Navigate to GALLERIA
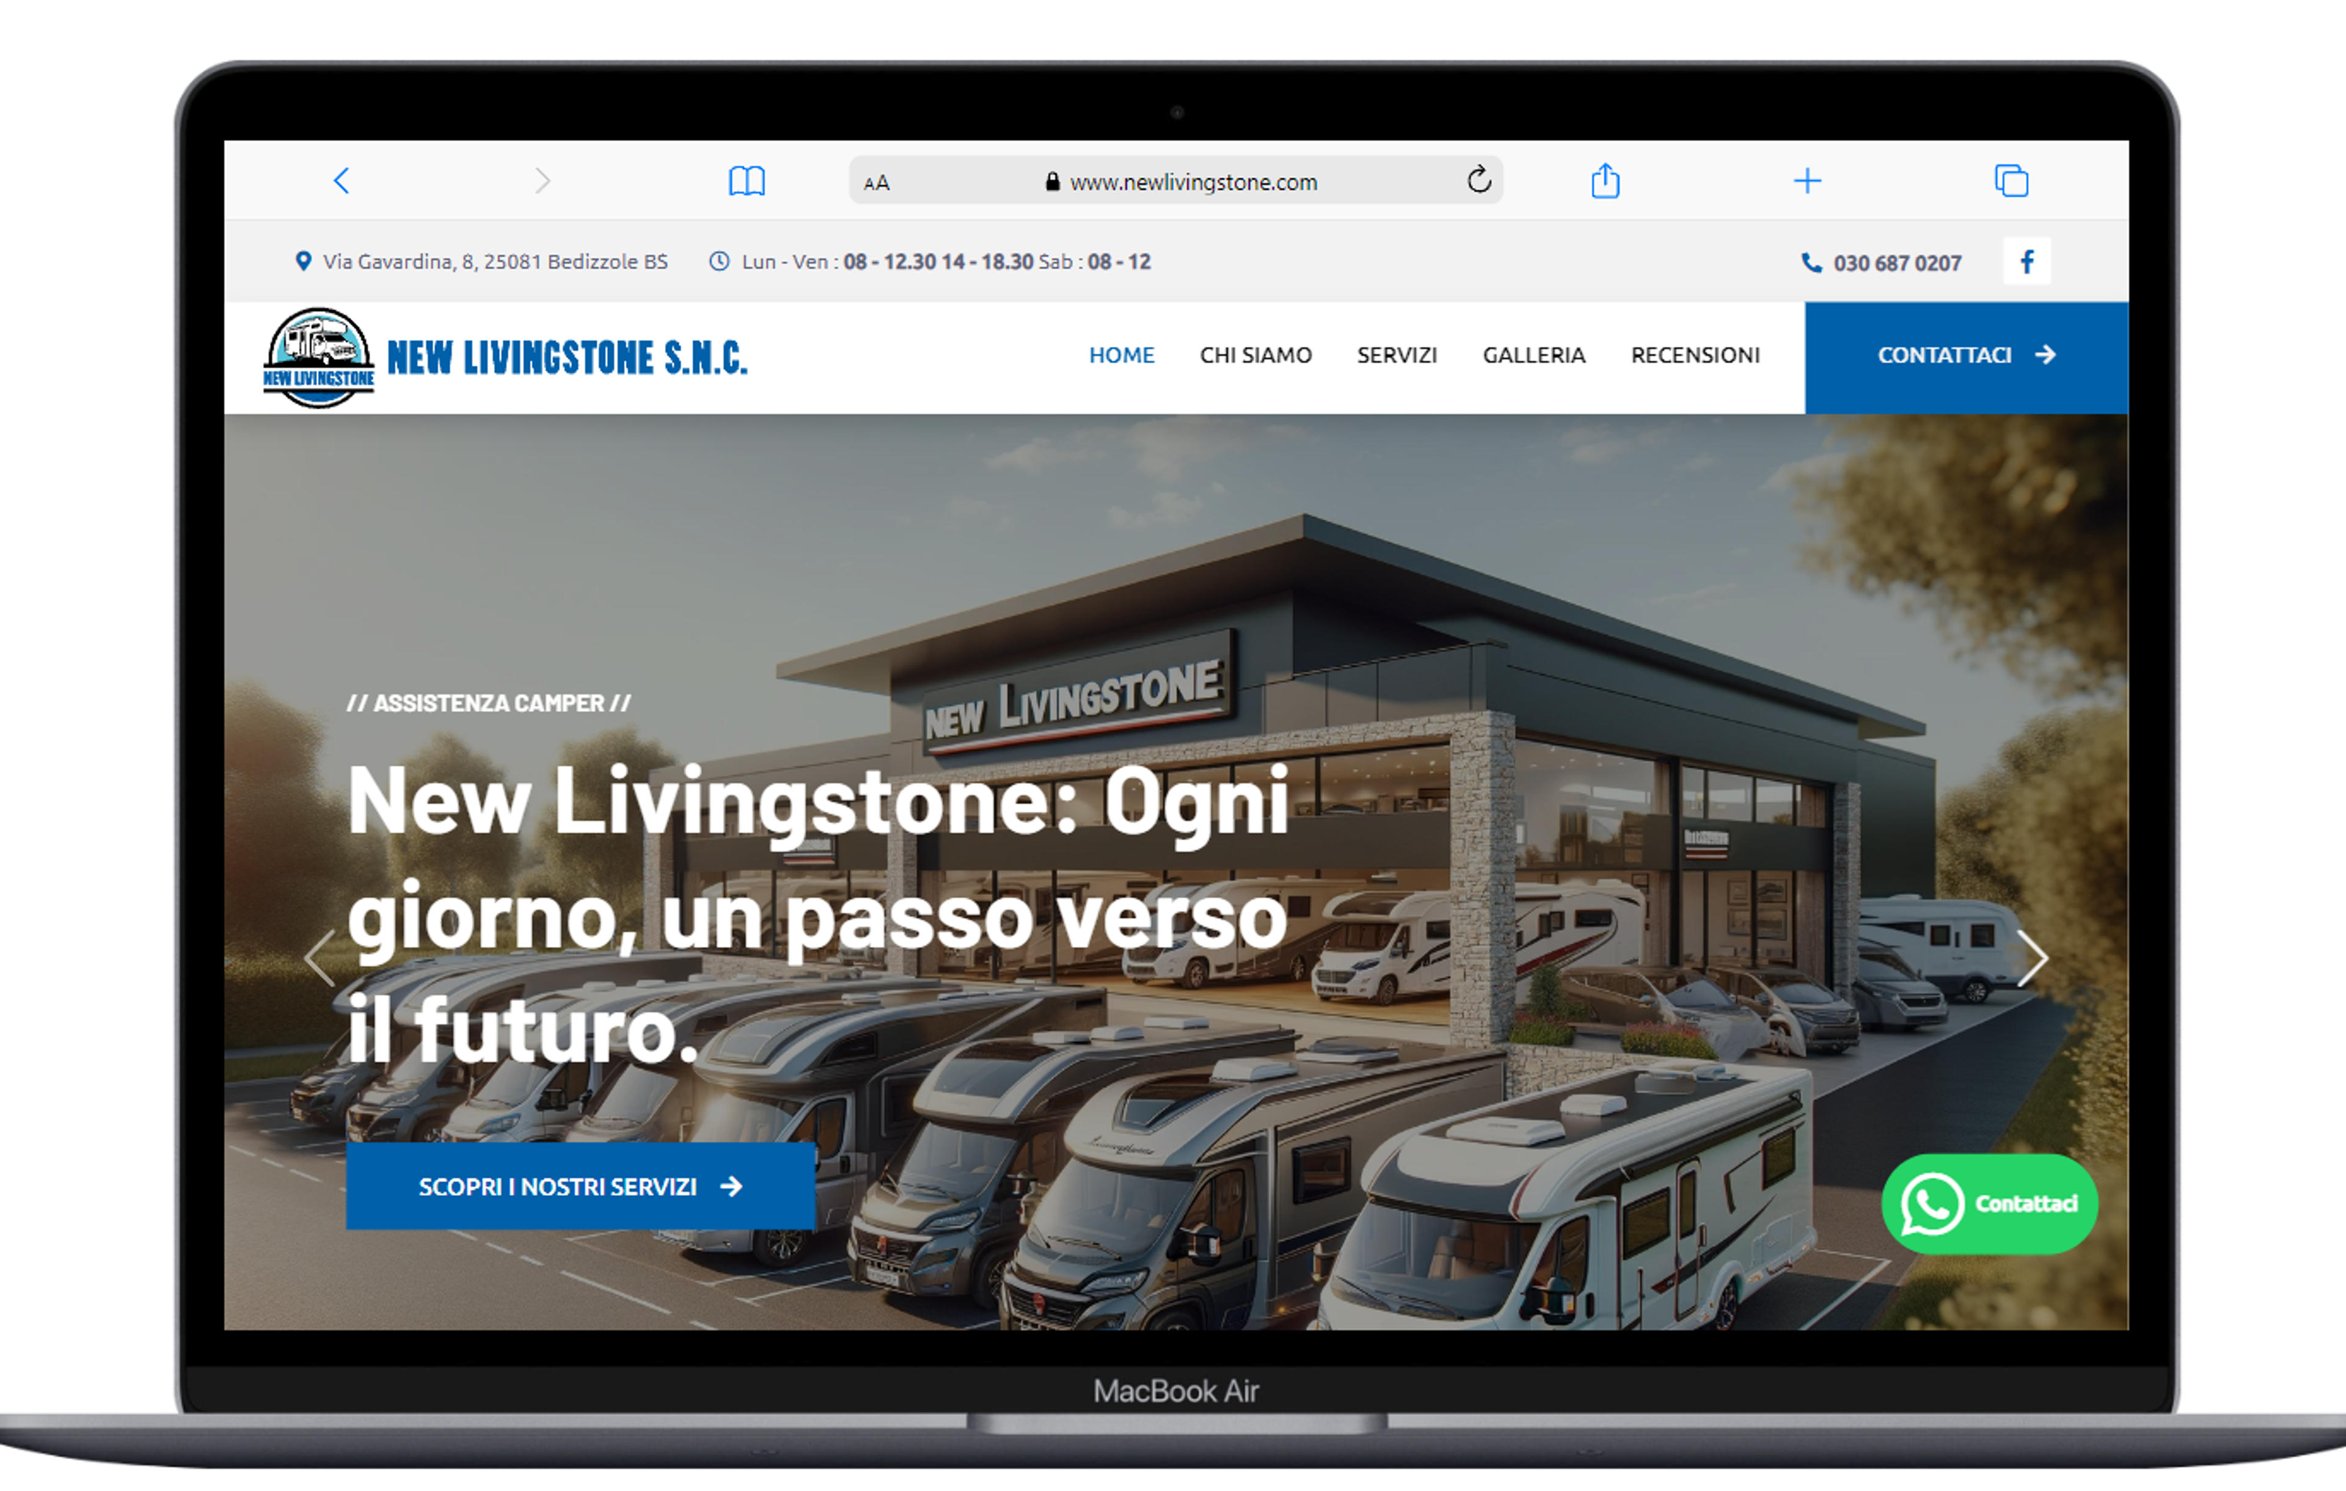This screenshot has width=2346, height=1491. click(x=1535, y=355)
